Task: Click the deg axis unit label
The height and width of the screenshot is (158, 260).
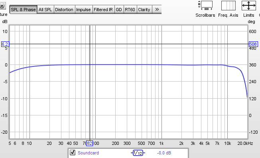Action: pos(251,21)
